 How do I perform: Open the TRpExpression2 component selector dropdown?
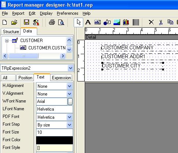(70, 68)
